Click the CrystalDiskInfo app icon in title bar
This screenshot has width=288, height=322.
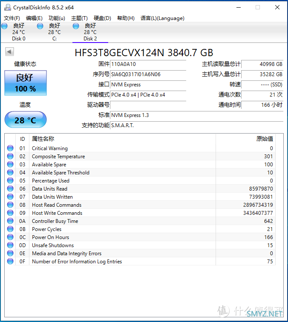coord(8,7)
